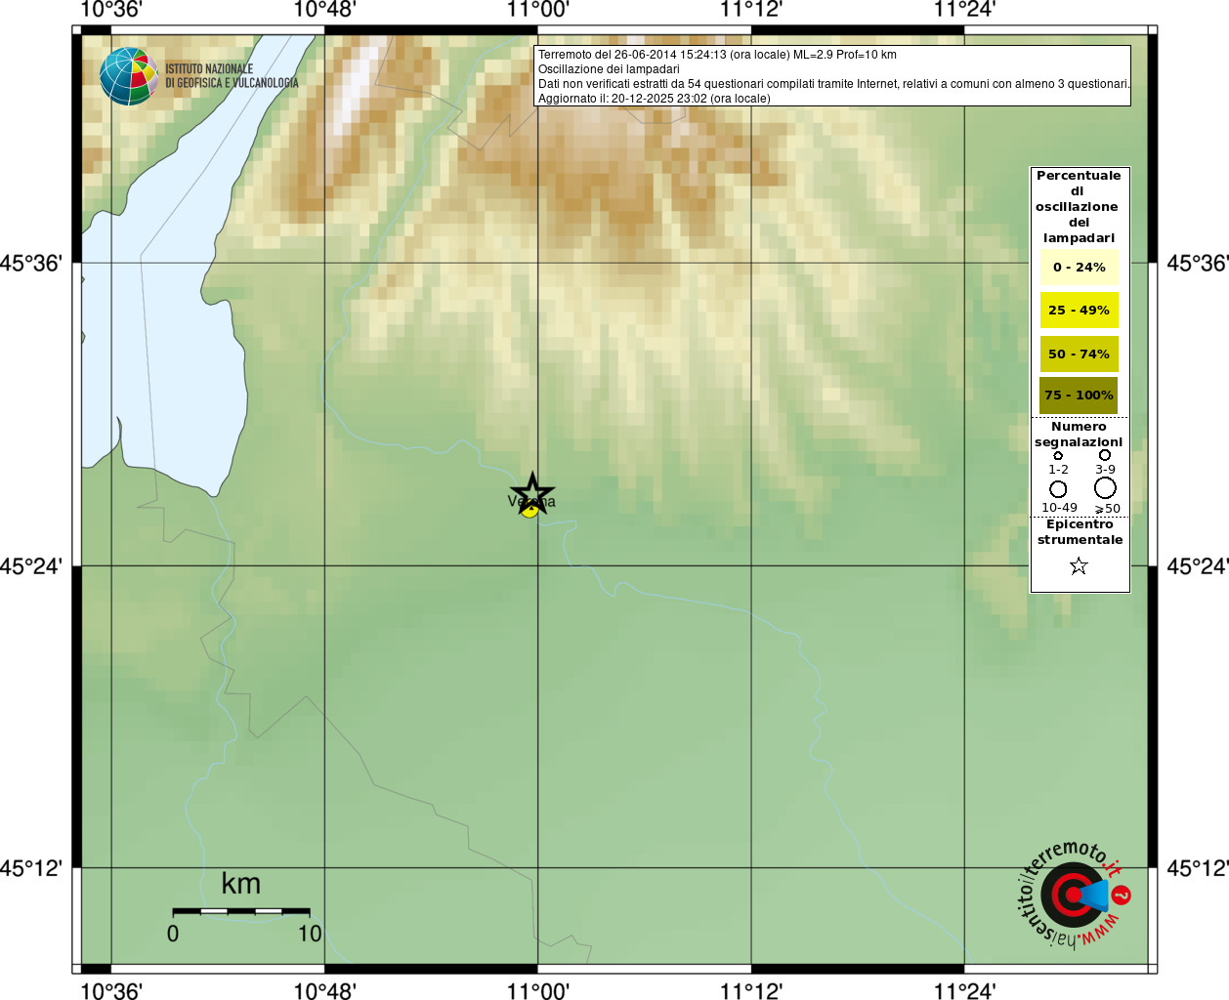Click the km scale bar
Image resolution: width=1229 pixels, height=1000 pixels.
(241, 912)
